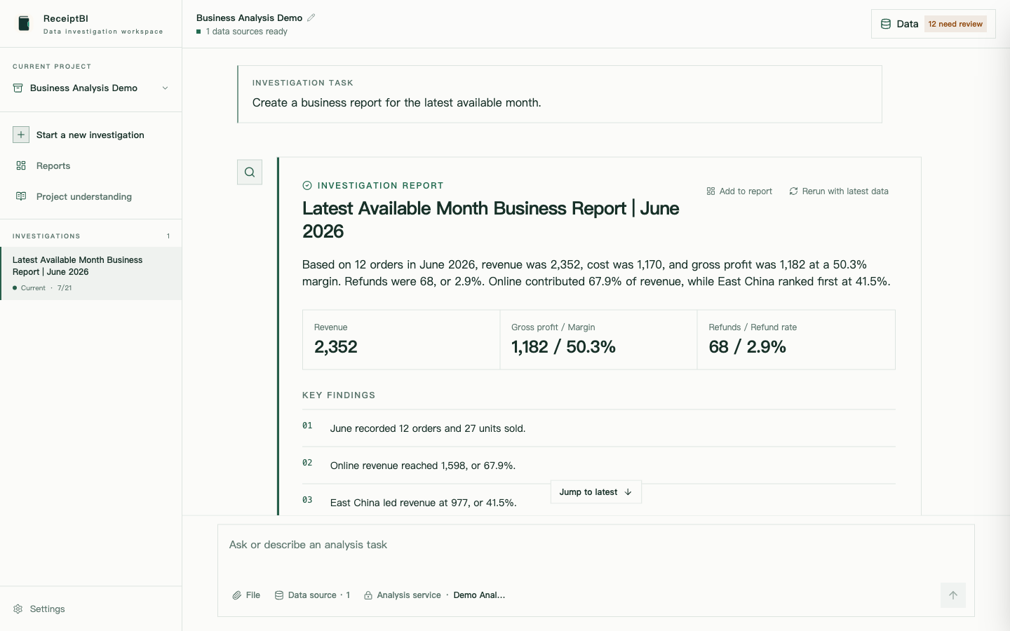Click finding 01 about 12 orders
The width and height of the screenshot is (1010, 631).
click(599, 428)
